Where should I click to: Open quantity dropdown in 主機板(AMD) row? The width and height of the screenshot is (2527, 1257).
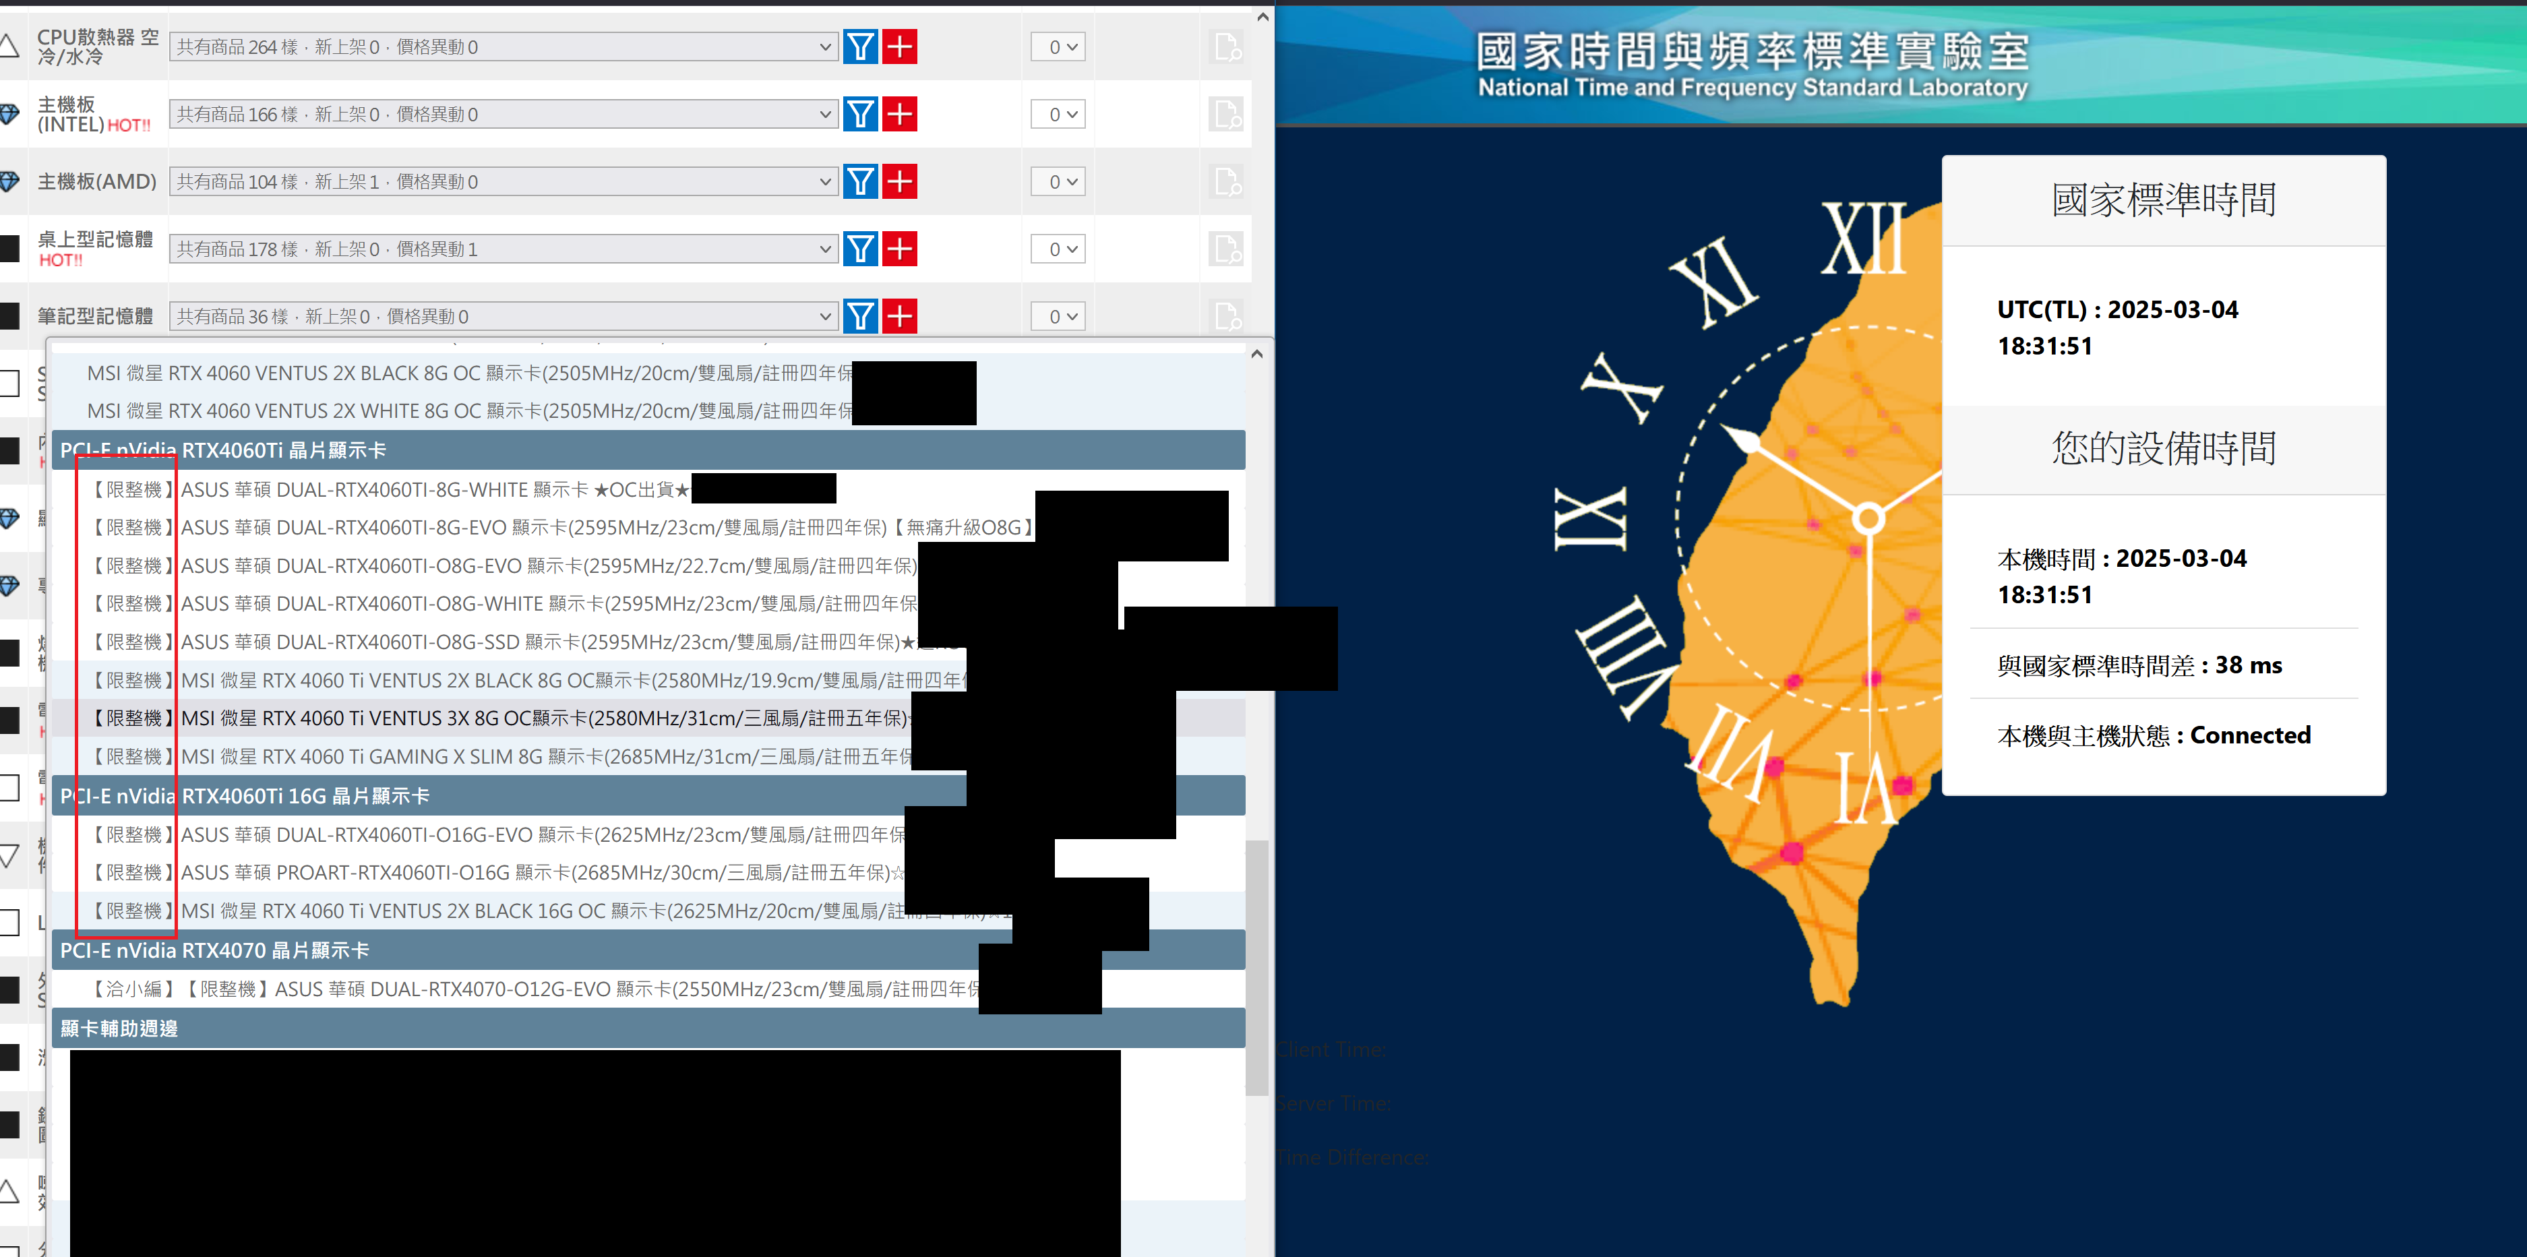(1058, 181)
